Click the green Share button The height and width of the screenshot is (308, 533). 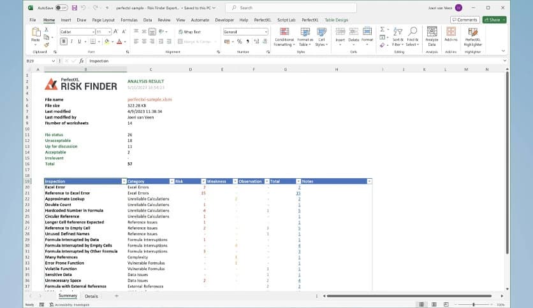click(494, 20)
